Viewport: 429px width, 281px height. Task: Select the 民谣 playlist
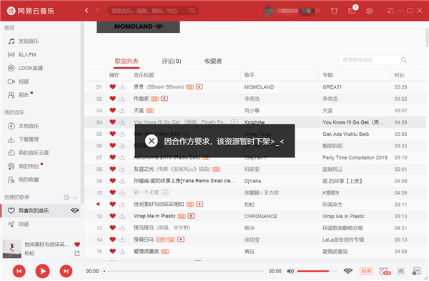click(x=19, y=224)
